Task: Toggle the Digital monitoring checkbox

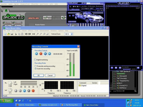Action: pos(35,60)
